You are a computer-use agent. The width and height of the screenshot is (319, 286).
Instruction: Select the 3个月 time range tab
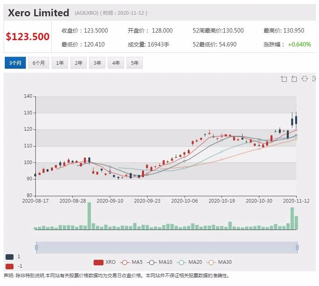pyautogui.click(x=15, y=63)
